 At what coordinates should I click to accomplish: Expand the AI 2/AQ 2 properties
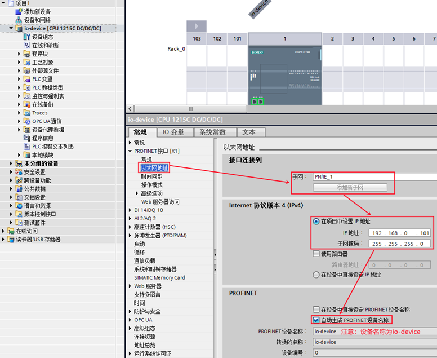click(x=130, y=219)
